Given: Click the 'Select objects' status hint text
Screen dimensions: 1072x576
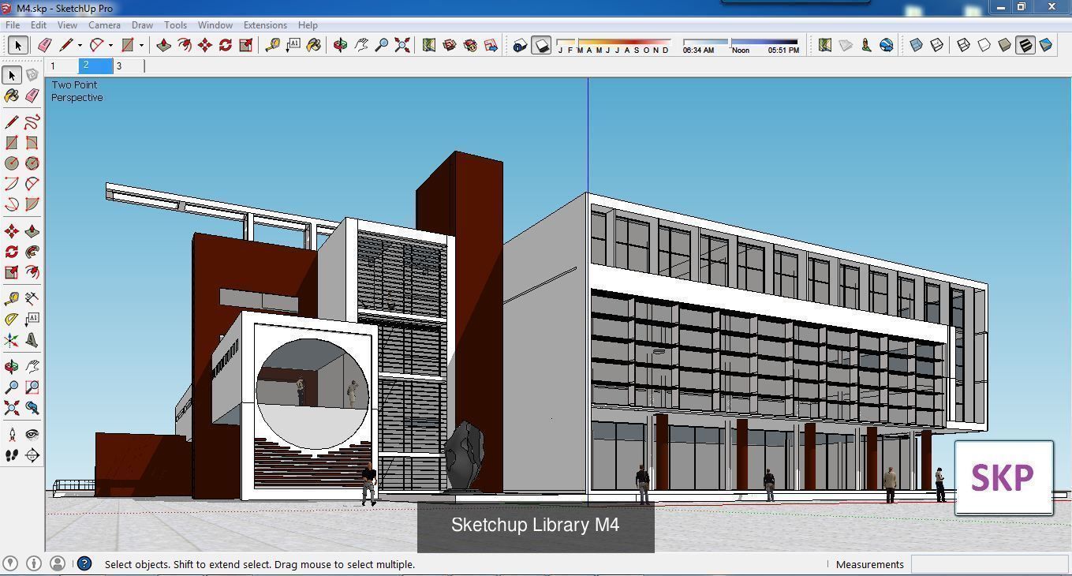Looking at the screenshot, I should (260, 564).
